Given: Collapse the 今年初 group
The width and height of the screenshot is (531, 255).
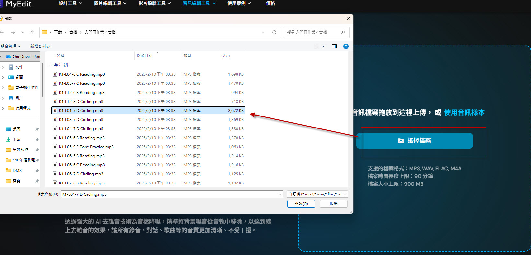Looking at the screenshot, I should [x=50, y=65].
